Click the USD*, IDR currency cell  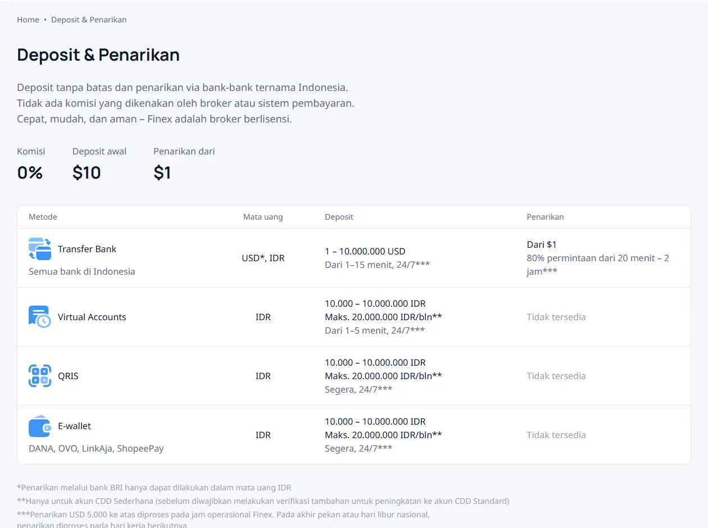(263, 258)
